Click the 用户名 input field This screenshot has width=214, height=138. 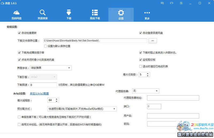coord(173,116)
